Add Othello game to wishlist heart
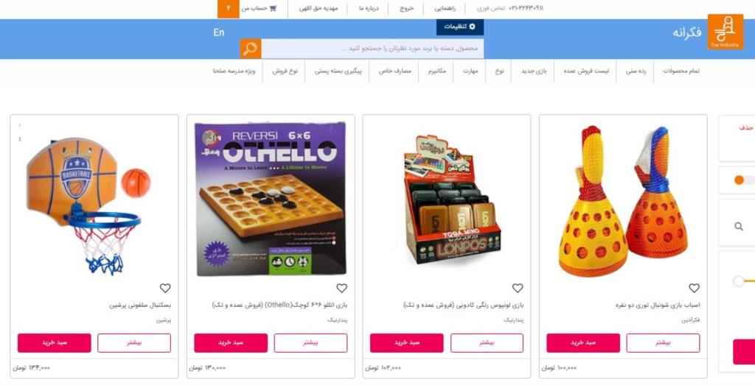 (x=342, y=288)
